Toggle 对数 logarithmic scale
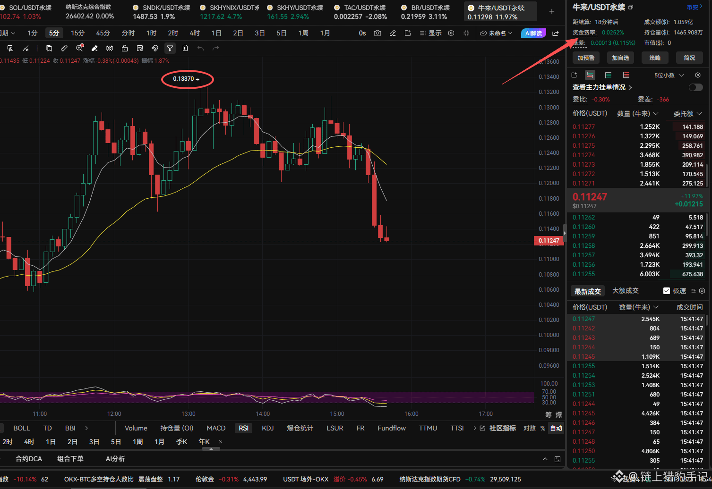The image size is (712, 489). pos(529,428)
